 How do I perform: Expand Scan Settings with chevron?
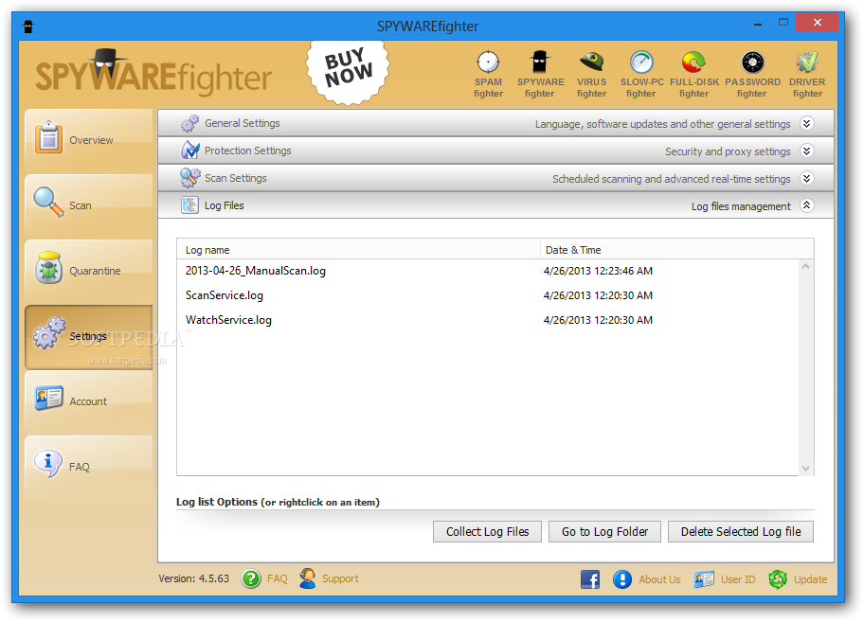tap(807, 178)
